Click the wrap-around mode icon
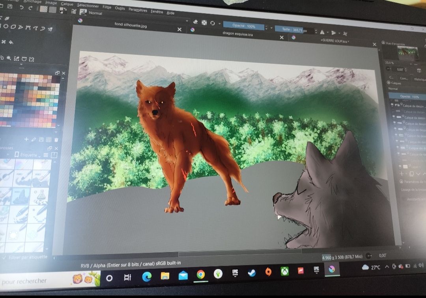 pyautogui.click(x=345, y=34)
